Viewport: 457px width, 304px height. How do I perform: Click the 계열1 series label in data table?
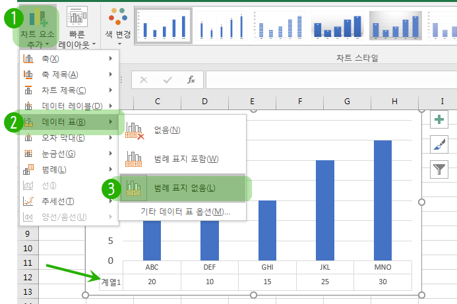(111, 282)
